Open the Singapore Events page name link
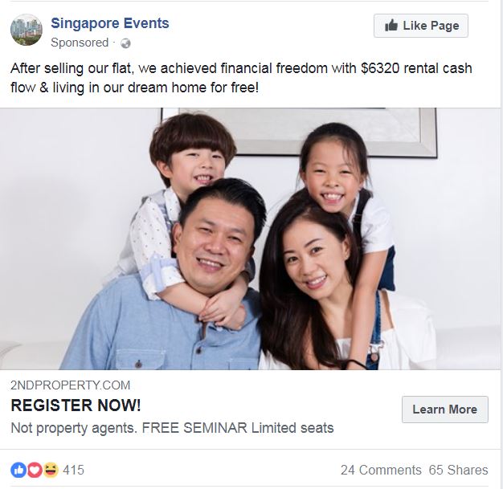503x489 pixels. click(x=110, y=23)
